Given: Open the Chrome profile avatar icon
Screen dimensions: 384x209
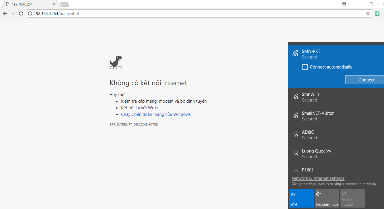Looking at the screenshot, I should 344,4.
